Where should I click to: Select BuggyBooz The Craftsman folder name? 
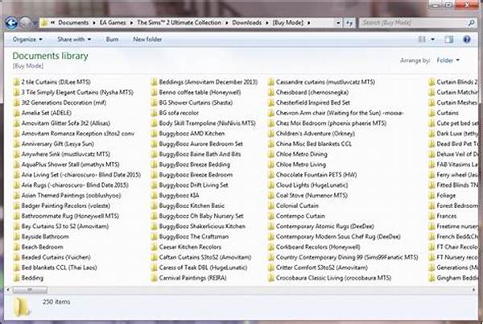tap(194, 237)
